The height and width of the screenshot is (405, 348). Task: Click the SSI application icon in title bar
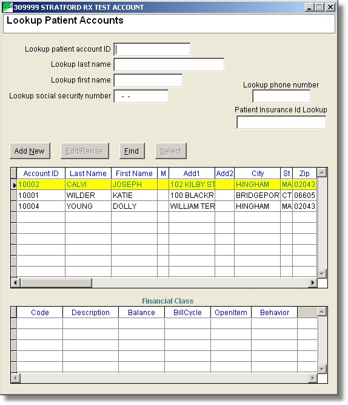(7, 7)
